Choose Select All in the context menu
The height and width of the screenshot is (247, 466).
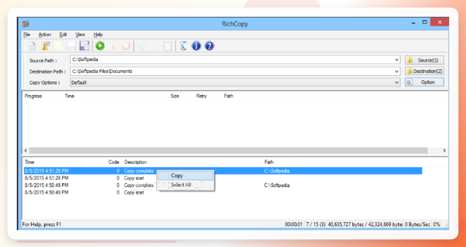(185, 185)
